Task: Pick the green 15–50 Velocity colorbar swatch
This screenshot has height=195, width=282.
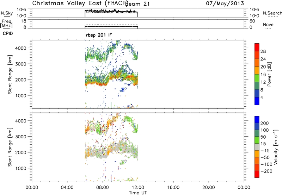Action: pos(257,140)
